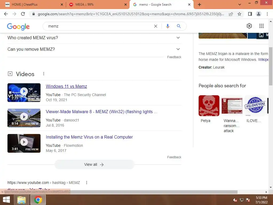Close the MEGA tab
The height and width of the screenshot is (205, 273).
[x=126, y=5]
